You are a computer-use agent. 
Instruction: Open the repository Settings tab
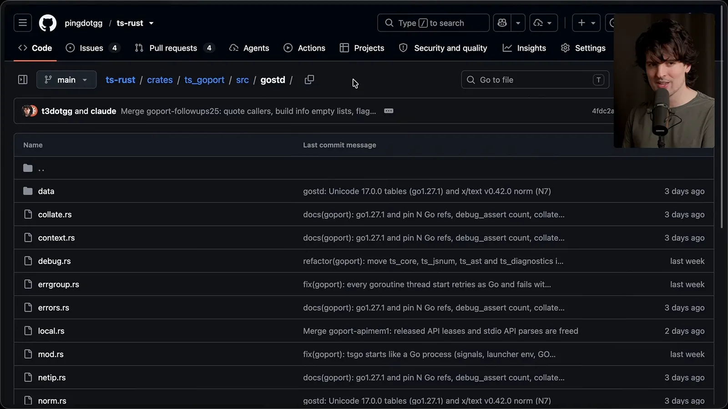tap(583, 48)
